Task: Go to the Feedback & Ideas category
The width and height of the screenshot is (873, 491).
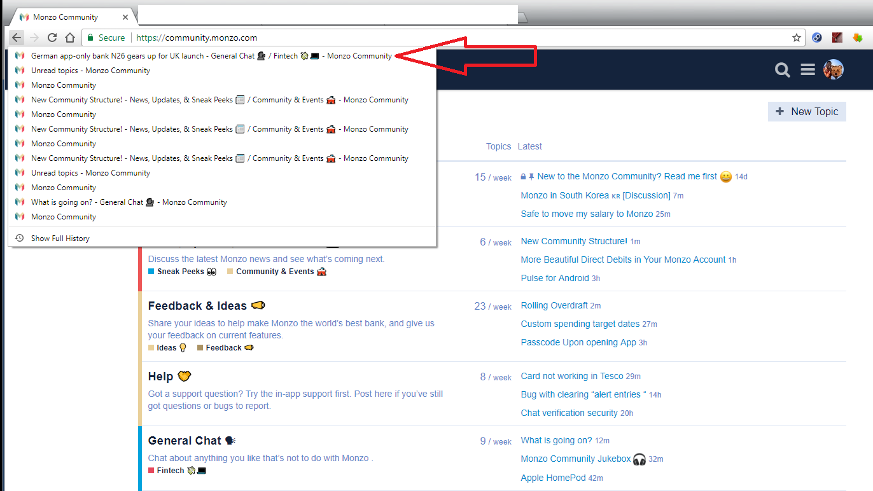Action: pyautogui.click(x=197, y=306)
